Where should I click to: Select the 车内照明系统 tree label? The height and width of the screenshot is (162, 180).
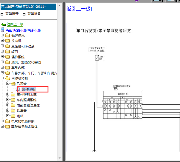[27, 100]
